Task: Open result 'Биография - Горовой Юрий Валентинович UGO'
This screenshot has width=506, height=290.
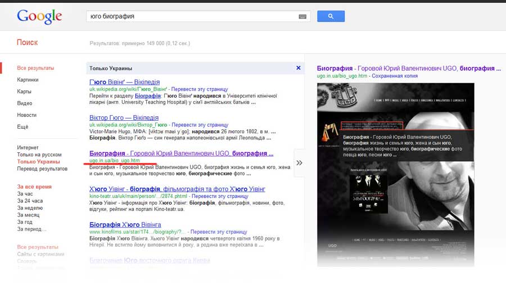Action: [182, 153]
